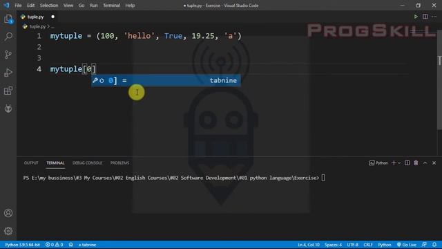Click into the terminal prompt line
Viewport: 442px width, 249px height.
tap(174, 178)
